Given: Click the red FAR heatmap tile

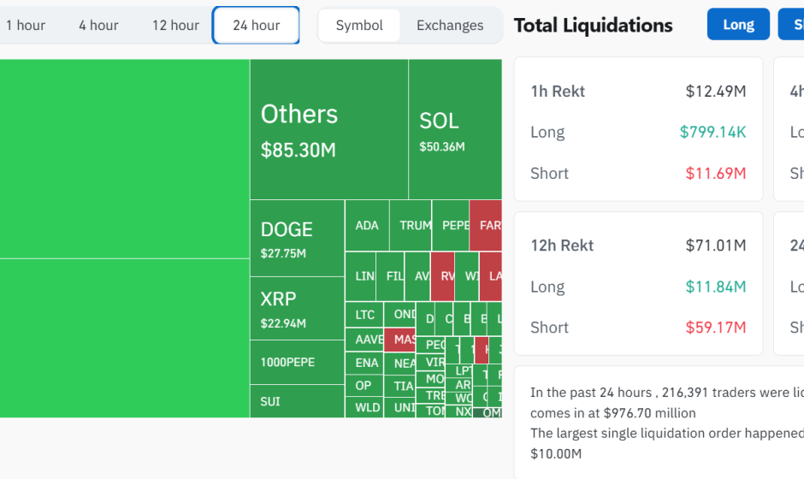Looking at the screenshot, I should (487, 226).
